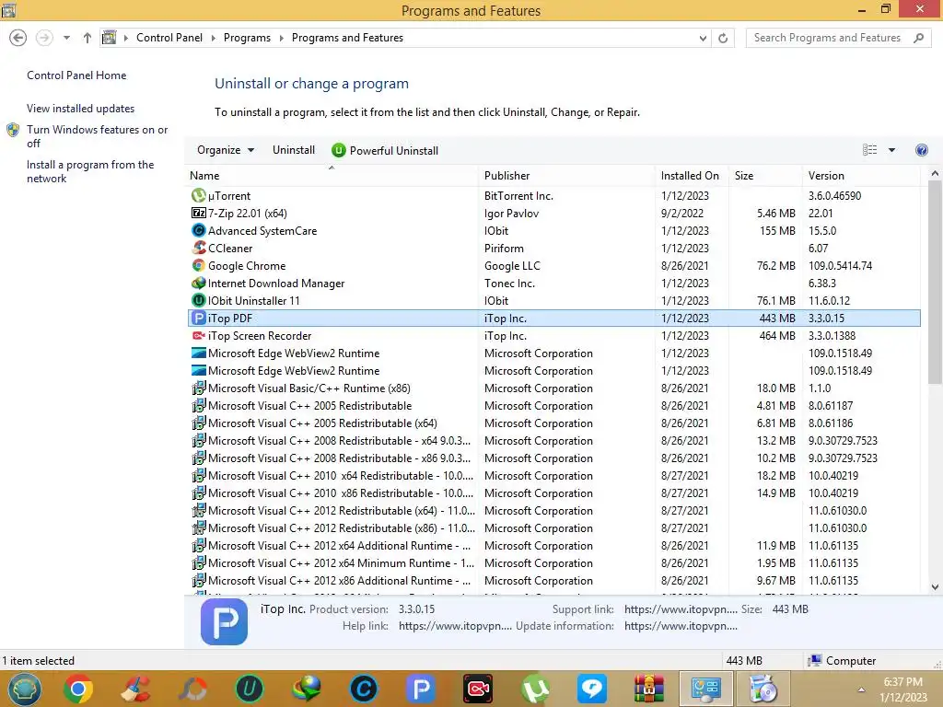943x707 pixels.
Task: Click the back navigation arrow
Action: pyautogui.click(x=18, y=37)
